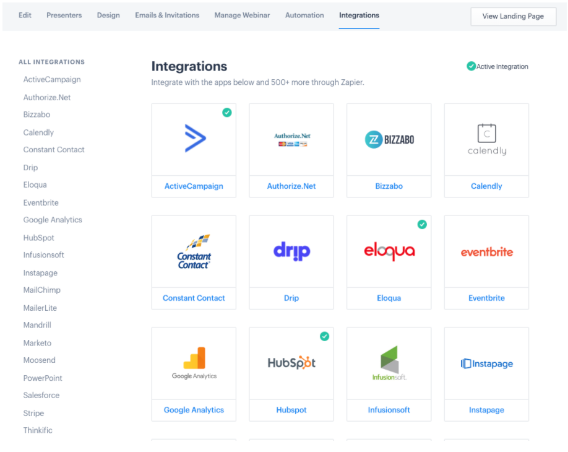Image resolution: width=568 pixels, height=452 pixels.
Task: Open the Drip card link
Action: coord(291,298)
